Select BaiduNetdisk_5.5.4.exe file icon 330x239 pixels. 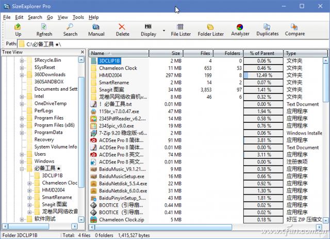93,184
